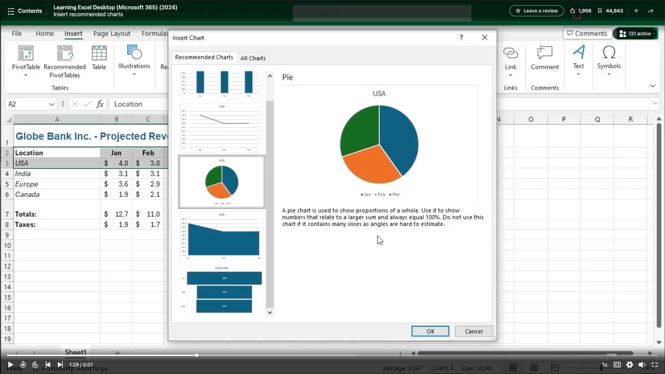Seek using the video progress bar handle
Image resolution: width=665 pixels, height=374 pixels.
tap(197, 355)
